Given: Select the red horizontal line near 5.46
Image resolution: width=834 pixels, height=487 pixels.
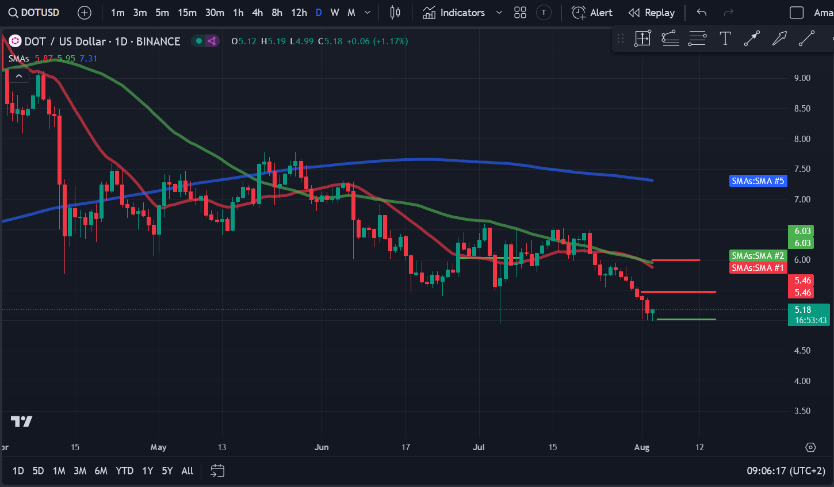Looking at the screenshot, I should coord(679,292).
